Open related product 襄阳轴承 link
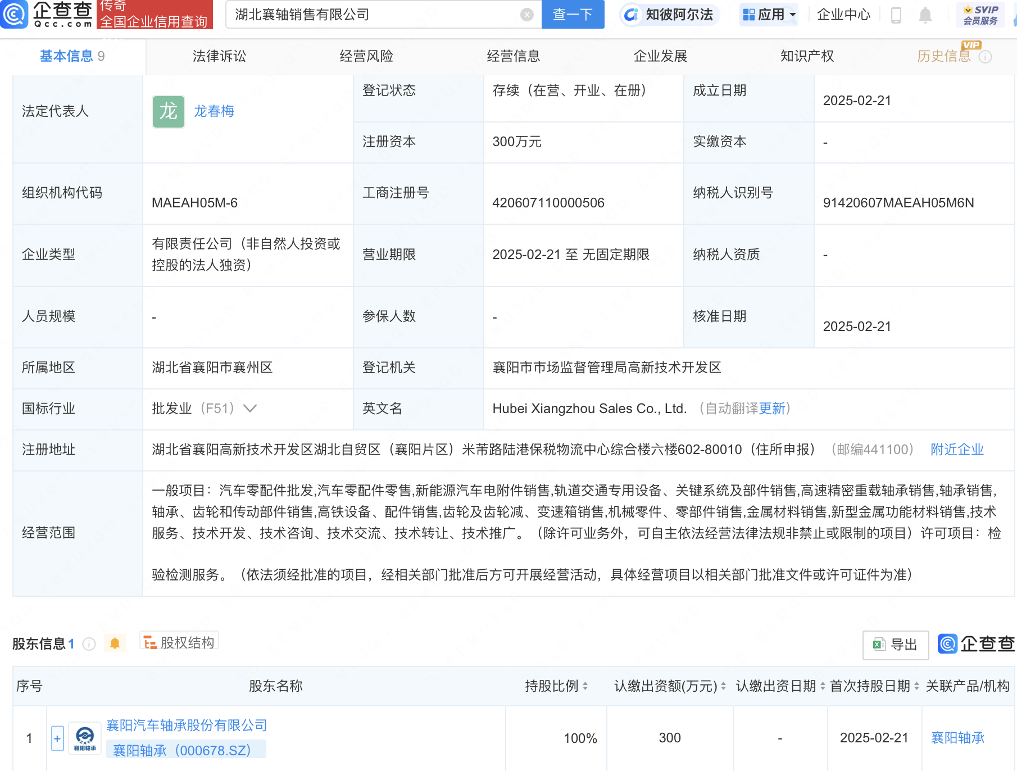The height and width of the screenshot is (771, 1017). click(x=957, y=738)
